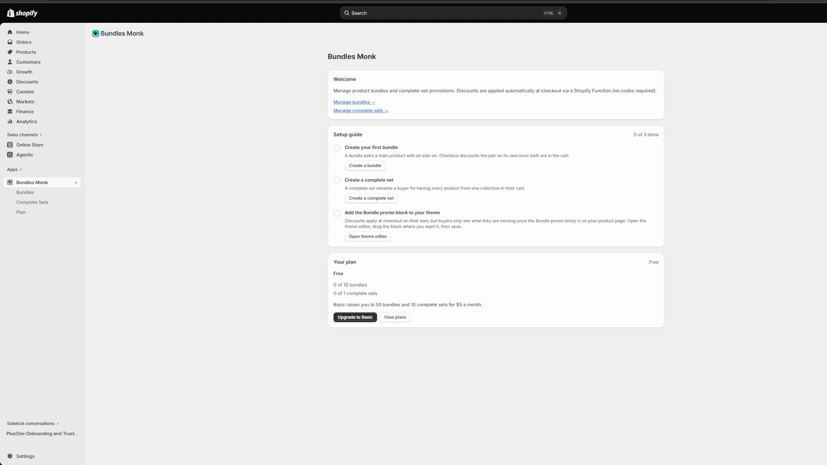
Task: Click the search magnifier icon
Action: [x=347, y=13]
